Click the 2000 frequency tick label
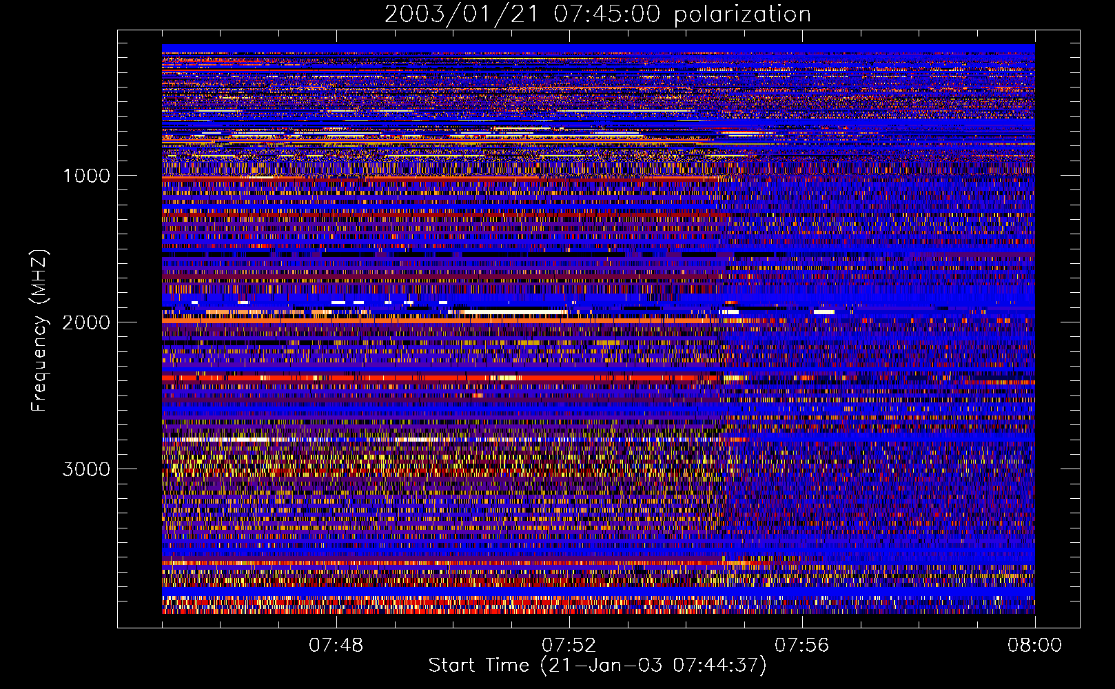The height and width of the screenshot is (689, 1115). click(86, 322)
